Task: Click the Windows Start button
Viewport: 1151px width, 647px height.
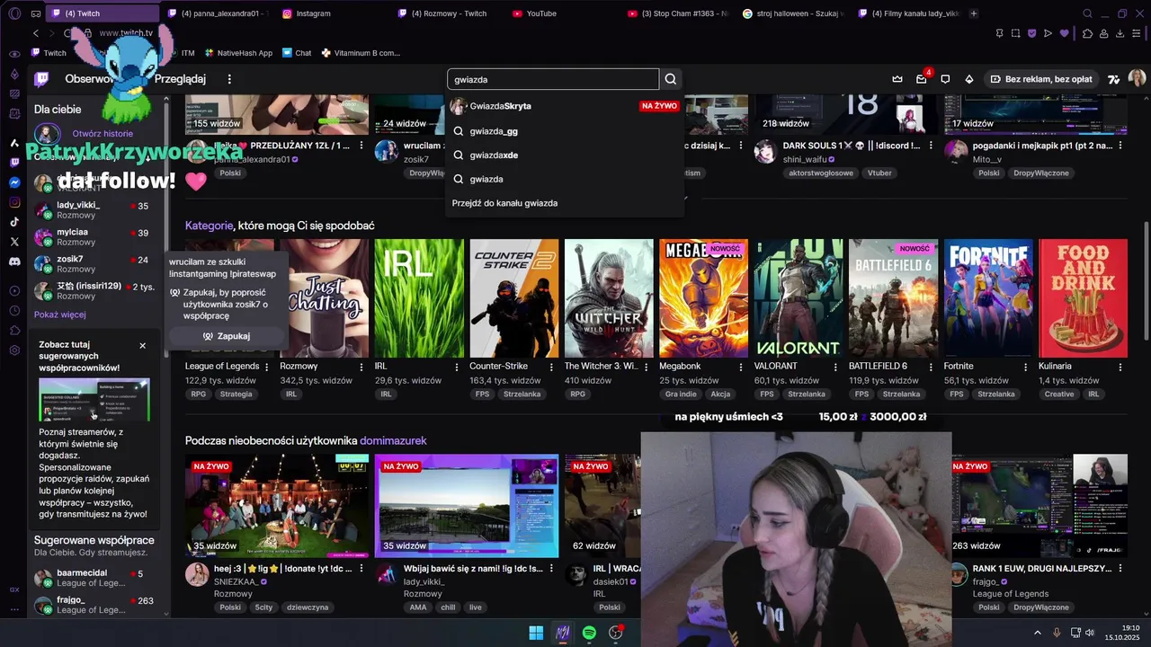Action: click(536, 633)
